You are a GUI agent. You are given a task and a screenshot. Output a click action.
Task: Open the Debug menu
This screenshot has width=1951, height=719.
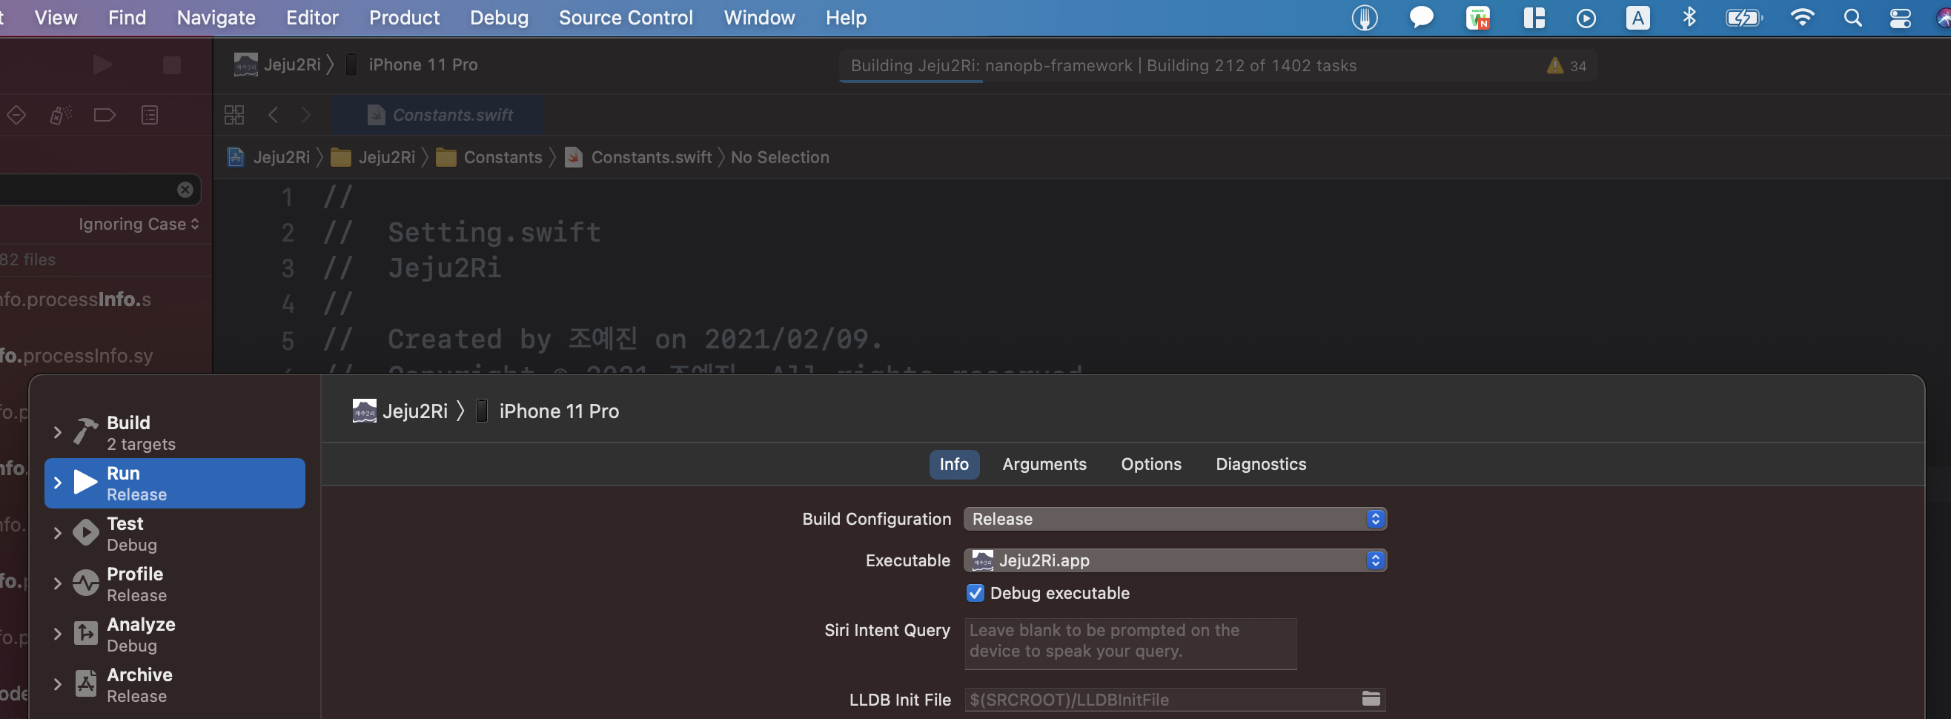coord(499,18)
